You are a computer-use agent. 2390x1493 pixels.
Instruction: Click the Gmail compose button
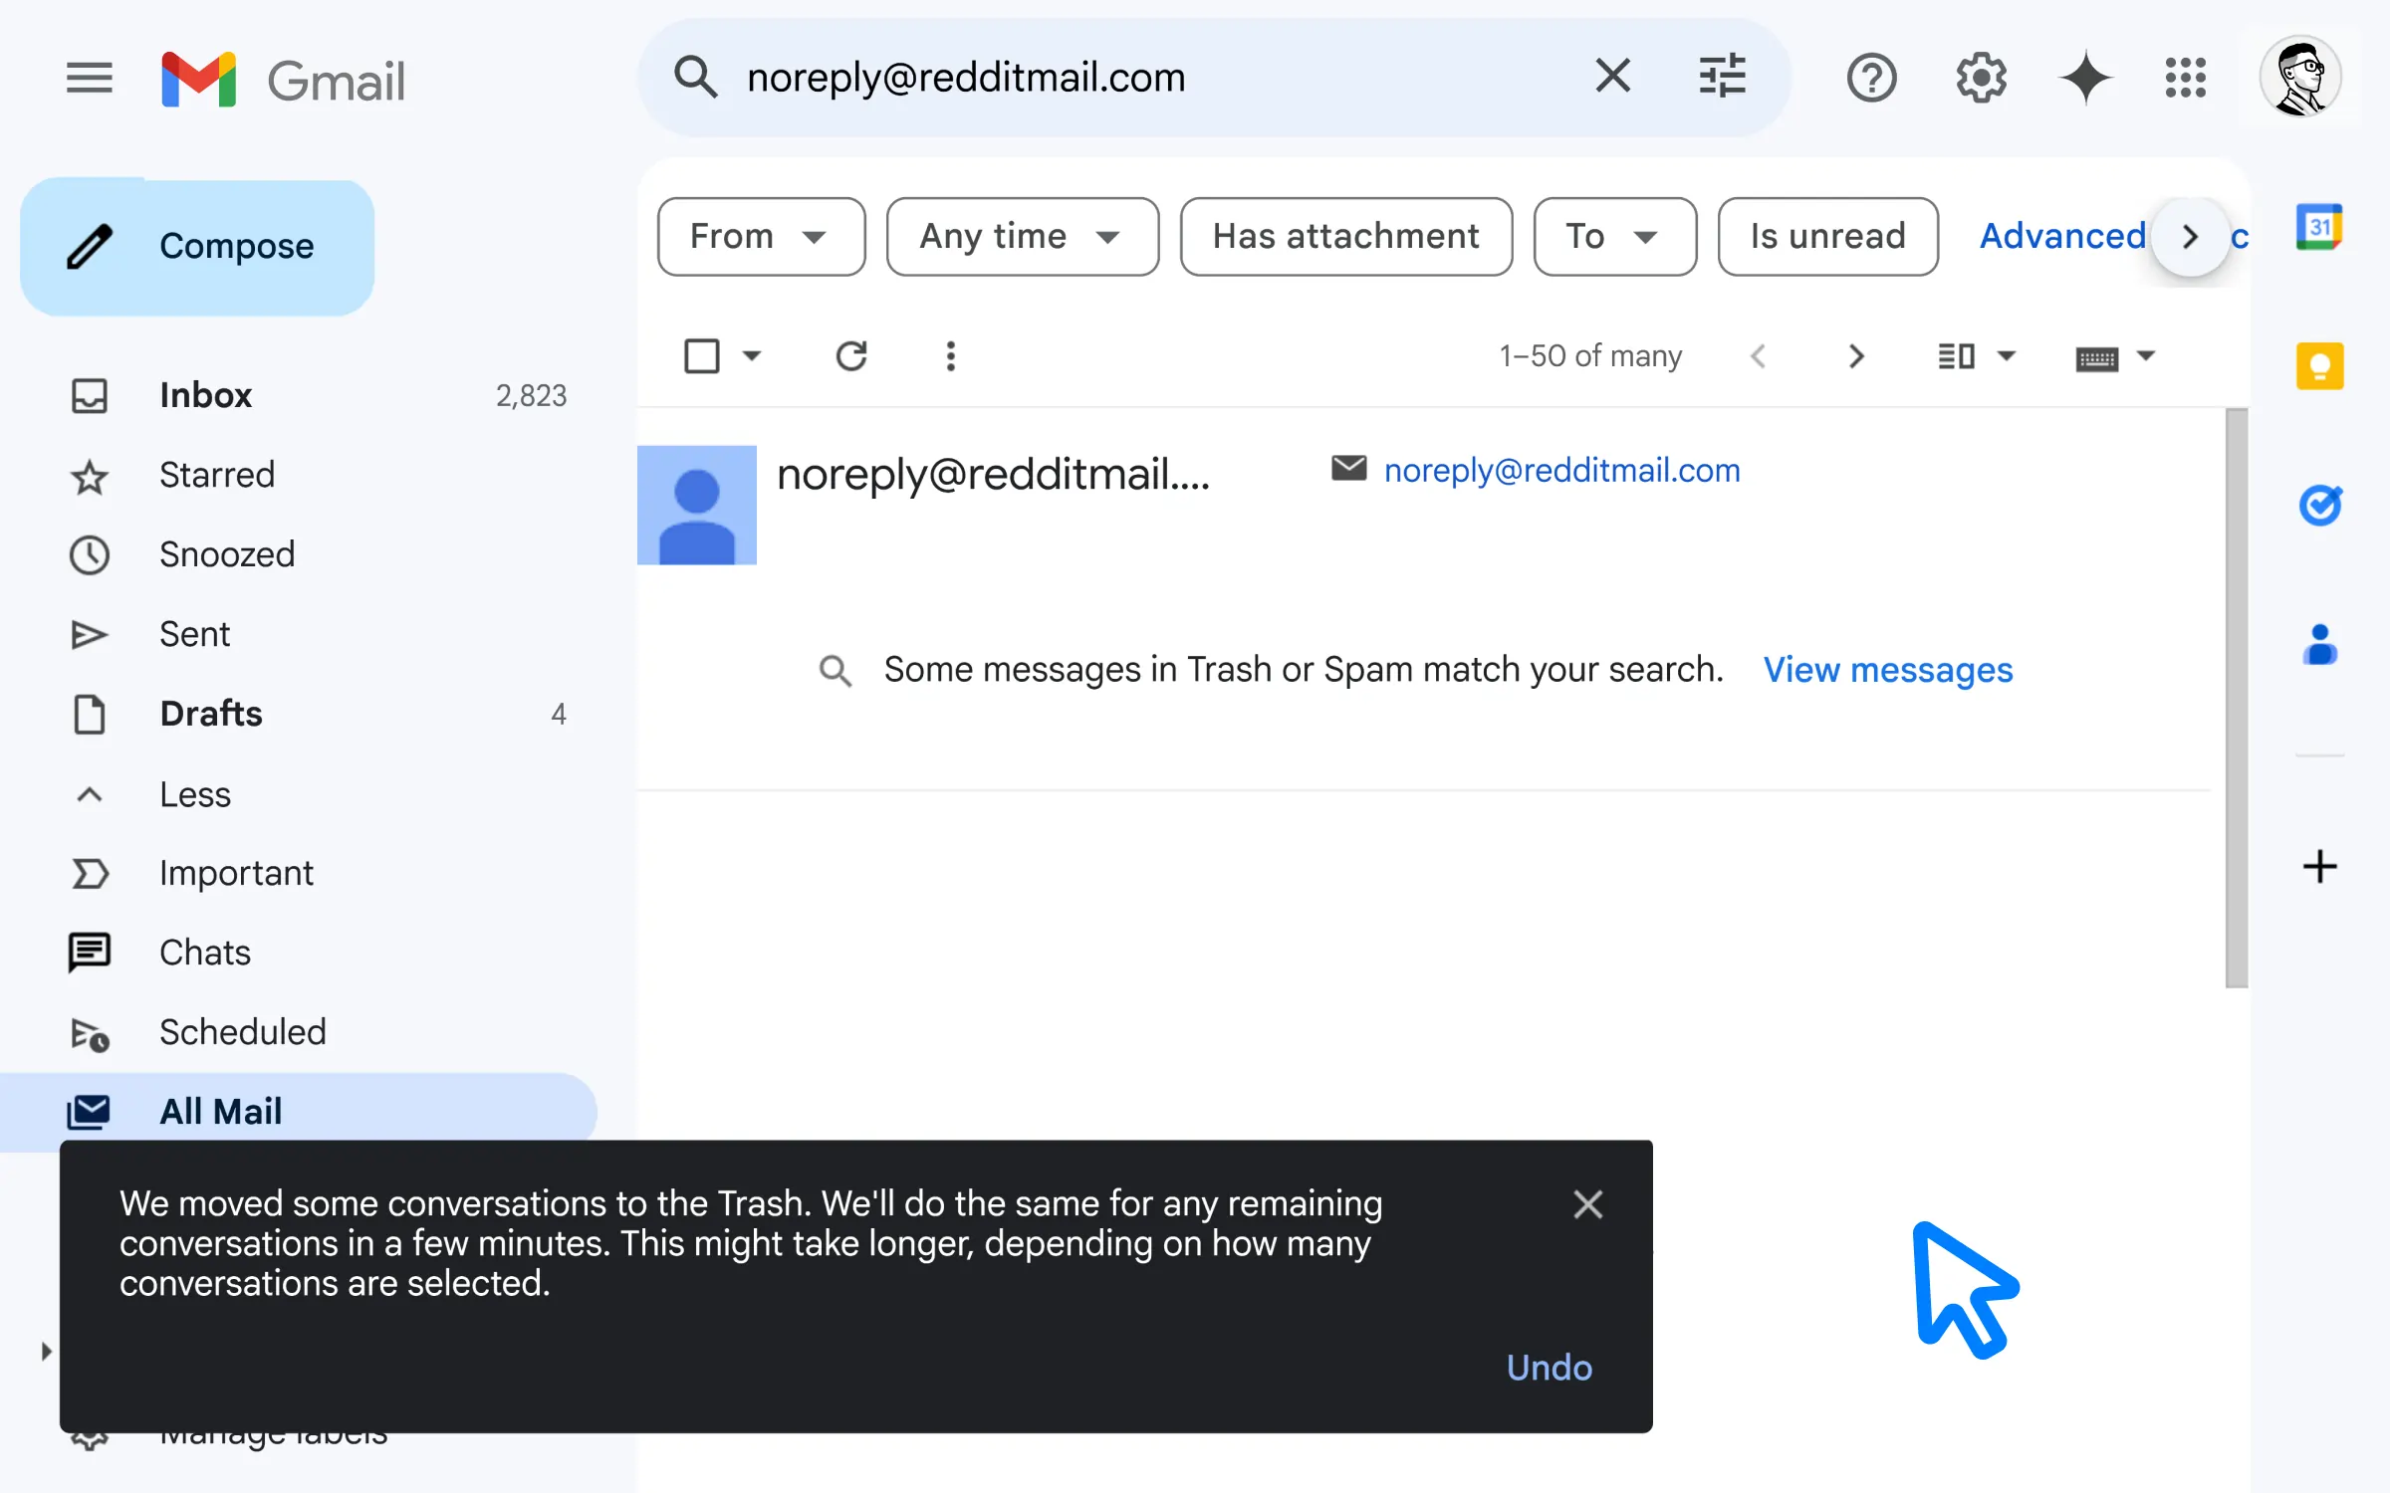point(198,246)
